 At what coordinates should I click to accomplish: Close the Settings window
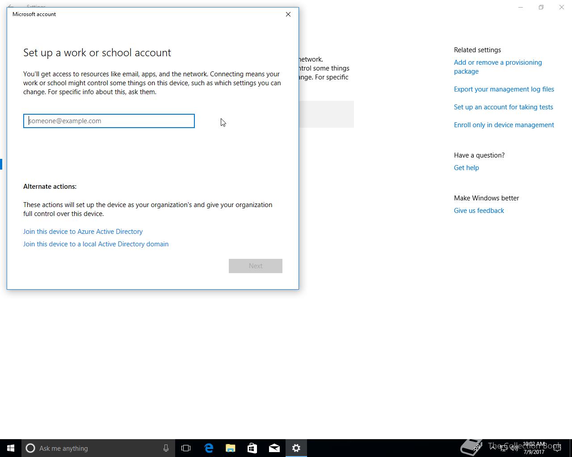tap(562, 7)
